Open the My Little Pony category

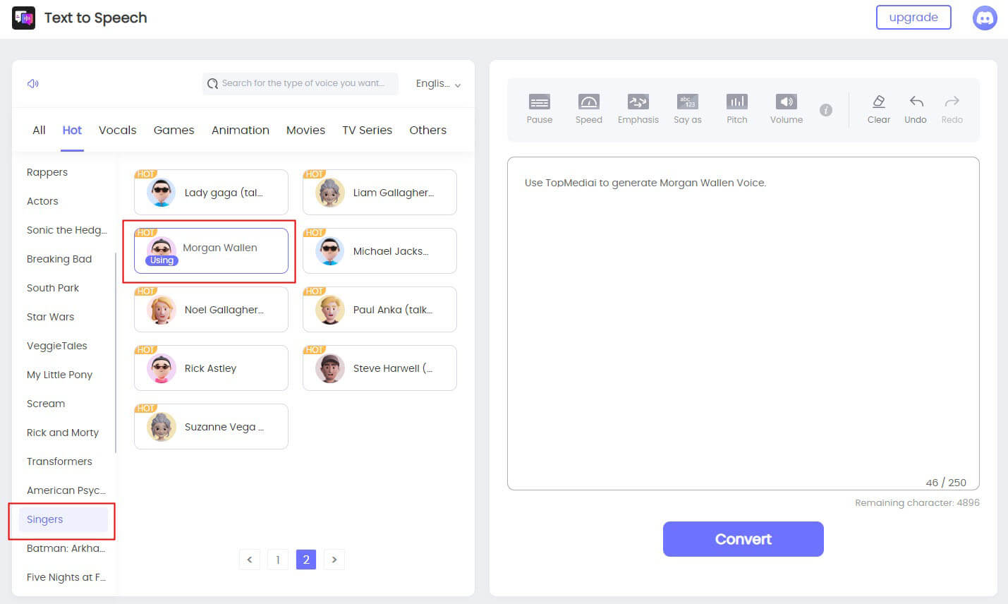click(60, 375)
